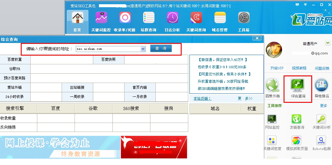Expand the address combo box arrow
Viewport: 332px width, 165px height.
[x=143, y=49]
